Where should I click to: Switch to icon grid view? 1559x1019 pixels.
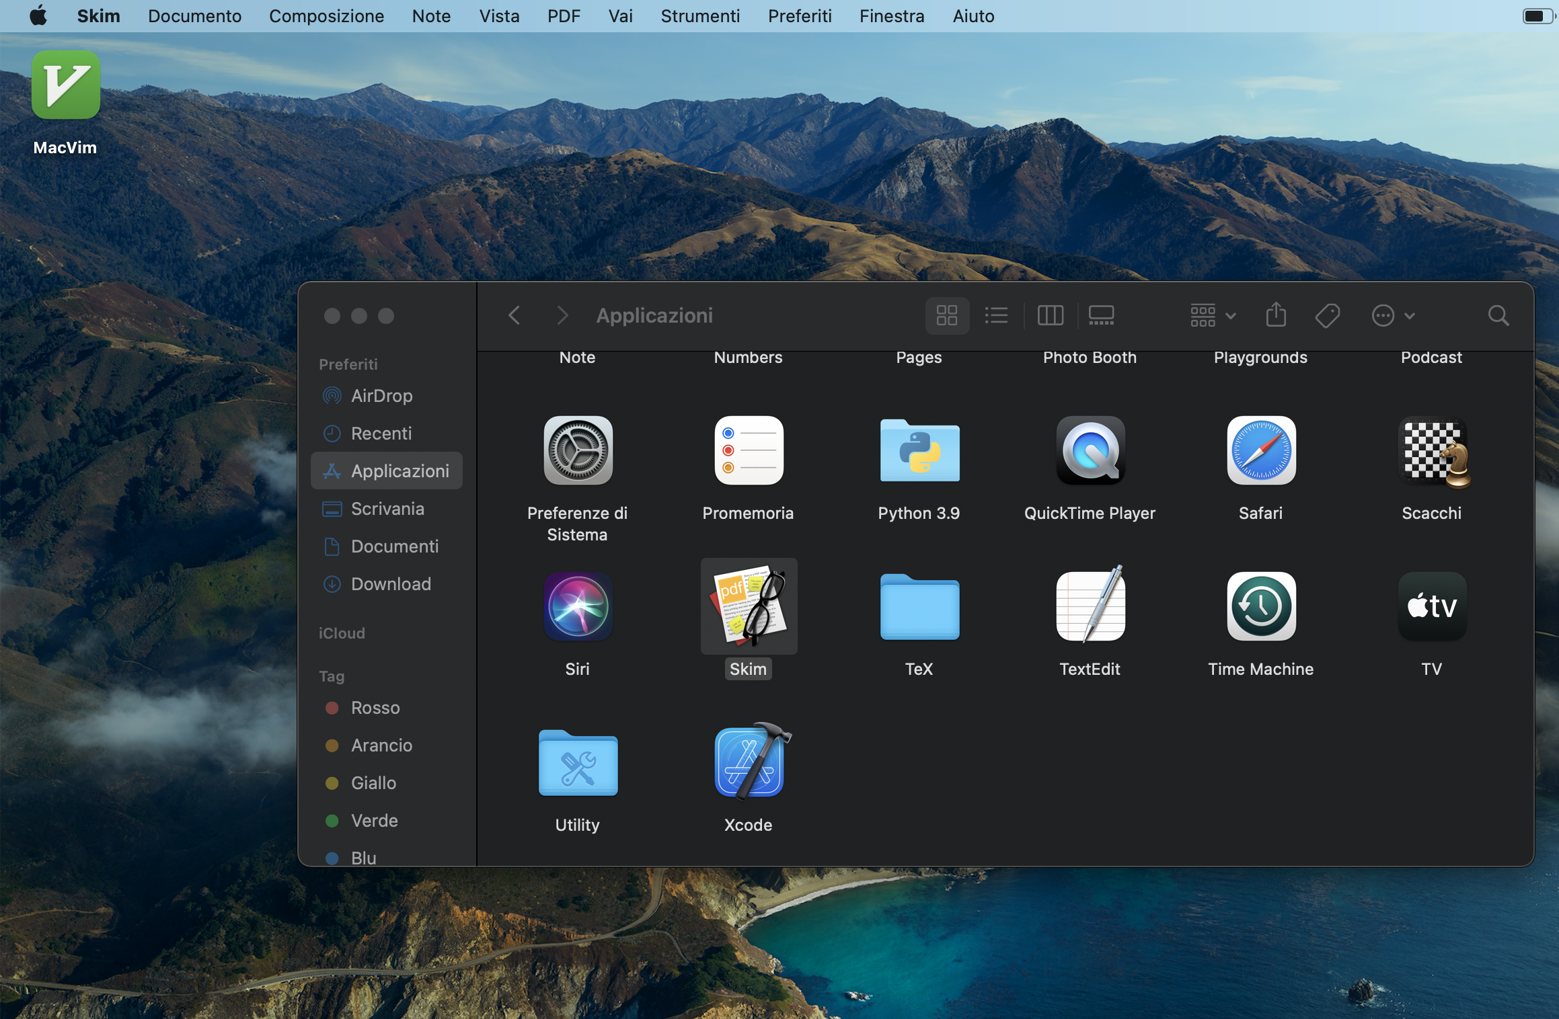[x=946, y=315]
